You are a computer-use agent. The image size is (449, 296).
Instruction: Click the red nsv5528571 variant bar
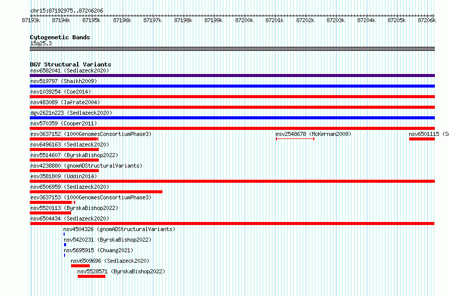[92, 276]
